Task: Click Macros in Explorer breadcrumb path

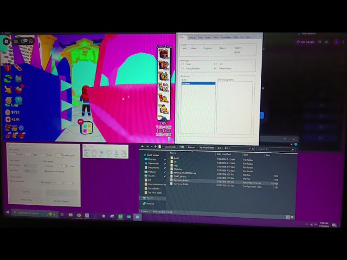Action: point(191,147)
